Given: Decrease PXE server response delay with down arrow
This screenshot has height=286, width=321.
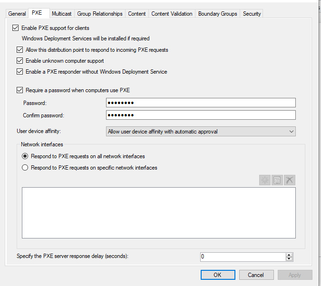Looking at the screenshot, I should coord(289,259).
